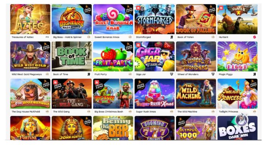Click the Drops & Wins badge on Sweet Bonanza Xmas
Image resolution: width=263 pixels, height=145 pixels.
click(129, 9)
